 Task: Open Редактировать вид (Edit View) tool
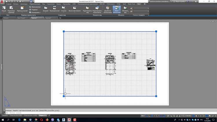pos(87,10)
